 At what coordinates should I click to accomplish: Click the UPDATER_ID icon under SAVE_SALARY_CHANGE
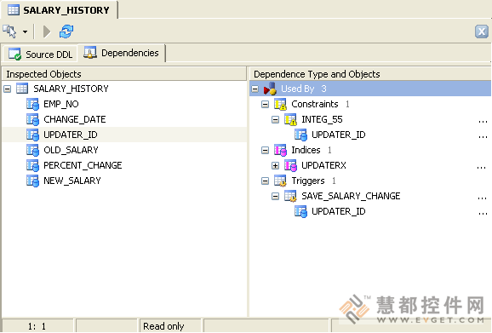click(x=300, y=211)
